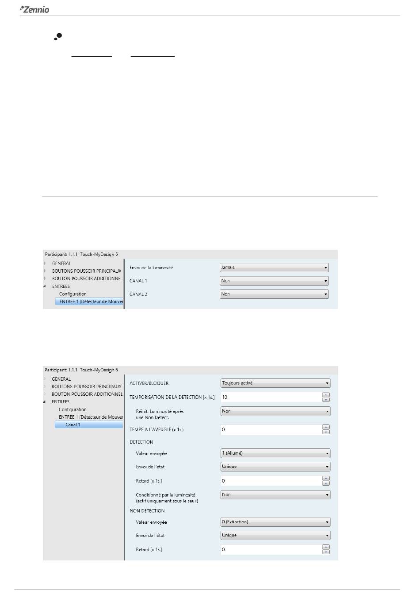Screen dimensions: 420x614
Task: Expand BOUTON POUSSOIR ADDITIONNEL arrow in Canal 1 panel
Action: point(45,394)
